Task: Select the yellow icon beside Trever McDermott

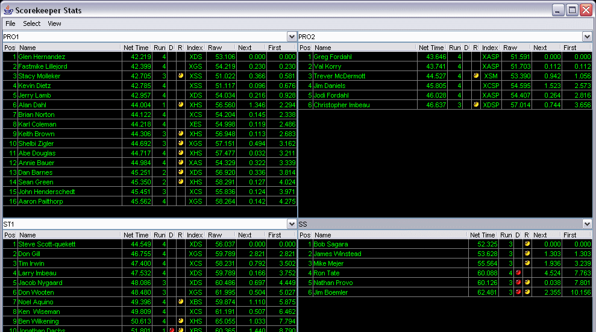Action: pyautogui.click(x=476, y=76)
